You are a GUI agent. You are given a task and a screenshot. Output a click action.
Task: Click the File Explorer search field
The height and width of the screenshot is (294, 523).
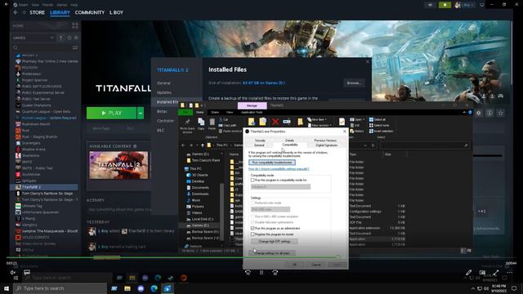coord(425,145)
